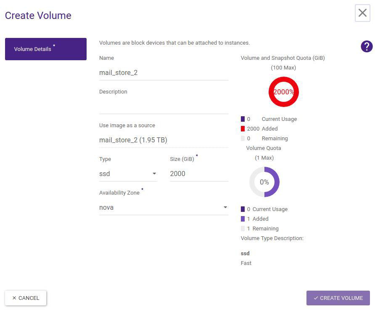
Task: Click the red Added legend swatch
Action: [243, 129]
